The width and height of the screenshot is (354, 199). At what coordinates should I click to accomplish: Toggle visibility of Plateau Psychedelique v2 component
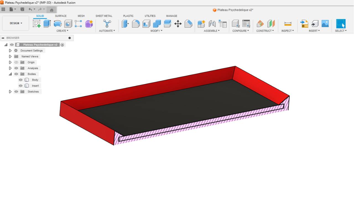coord(12,45)
